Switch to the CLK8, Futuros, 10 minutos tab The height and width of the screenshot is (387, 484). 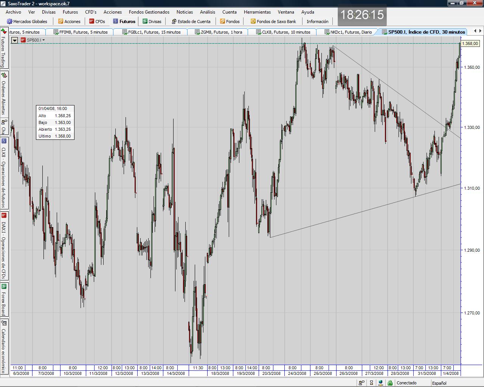pos(283,32)
